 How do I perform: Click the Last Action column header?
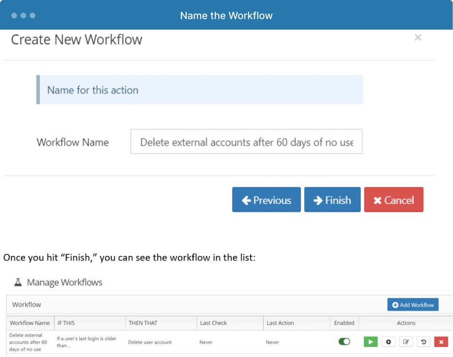280,323
